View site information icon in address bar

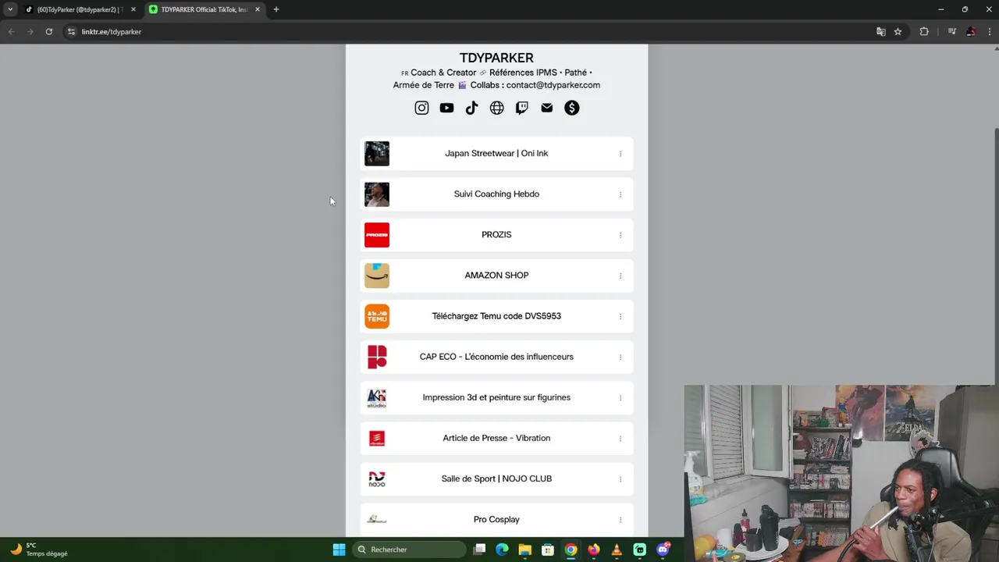click(x=71, y=31)
